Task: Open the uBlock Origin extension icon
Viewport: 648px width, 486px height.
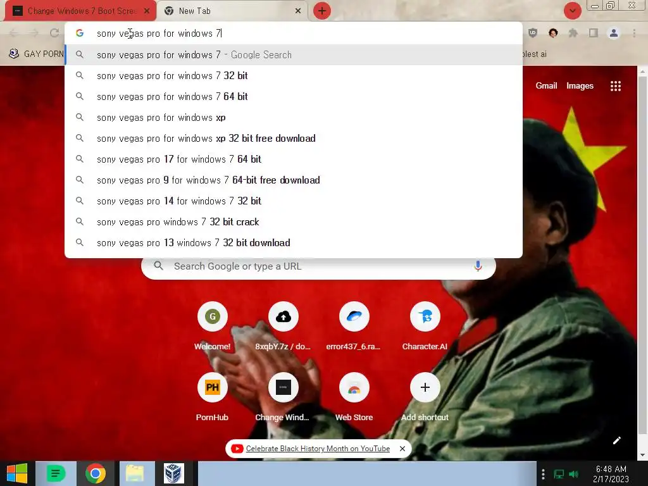Action: 533,33
